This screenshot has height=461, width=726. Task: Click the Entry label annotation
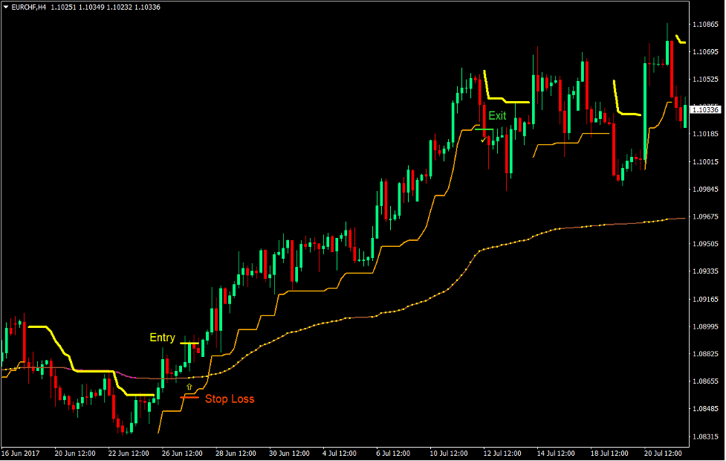(162, 338)
